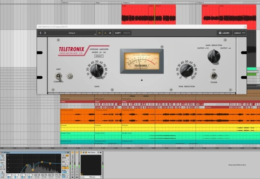Click the EQ Eight band Gain knob
The width and height of the screenshot is (260, 179).
pos(2,166)
